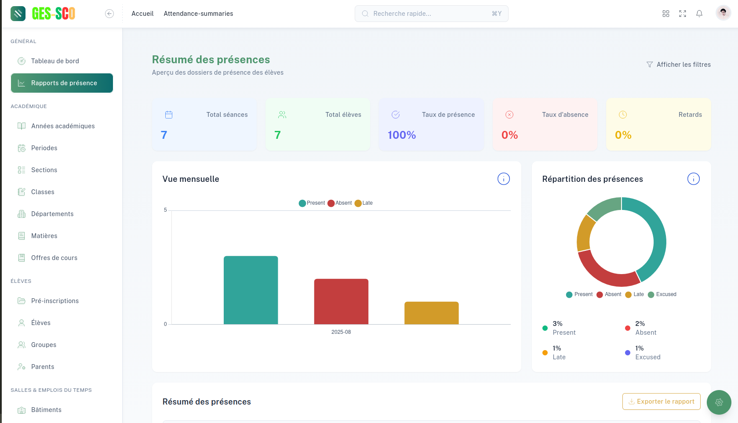This screenshot has width=738, height=423.
Task: Open the floating settings gear button
Action: click(x=719, y=402)
